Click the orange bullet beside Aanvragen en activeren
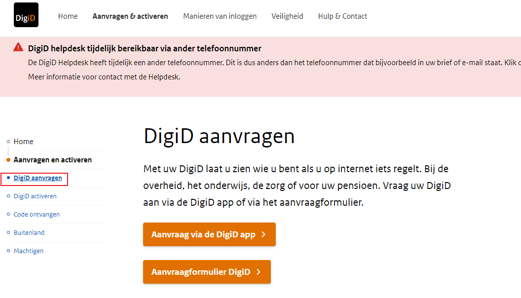The image size is (521, 298). (8, 160)
